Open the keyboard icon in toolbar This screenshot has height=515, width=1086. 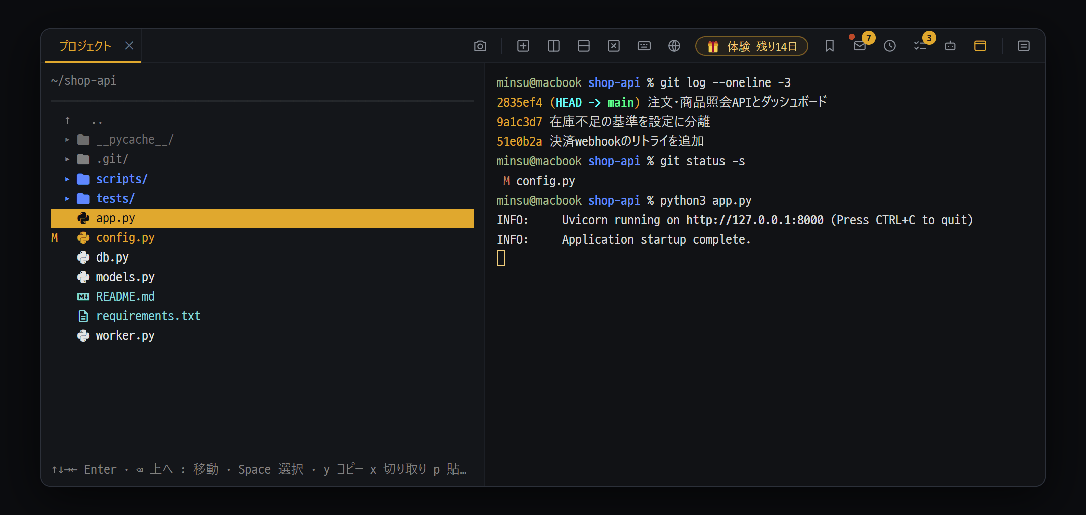[644, 46]
